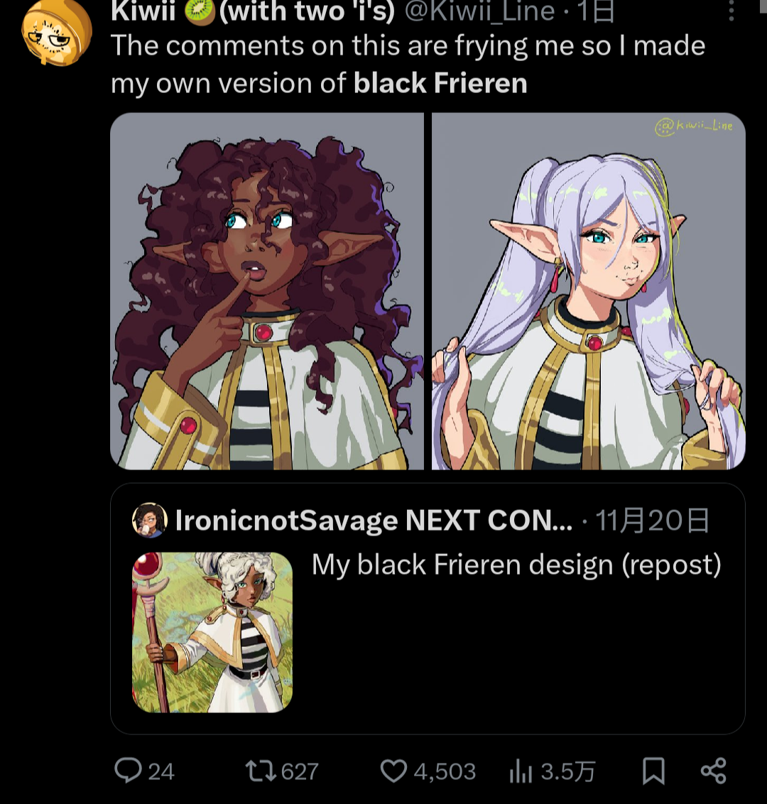Tap the share icon

713,771
